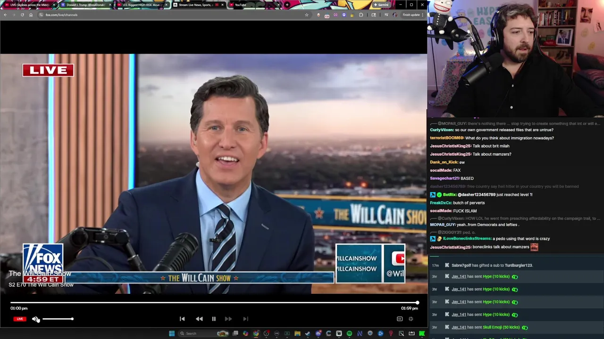Jump to live with the LIVE button

click(19, 319)
